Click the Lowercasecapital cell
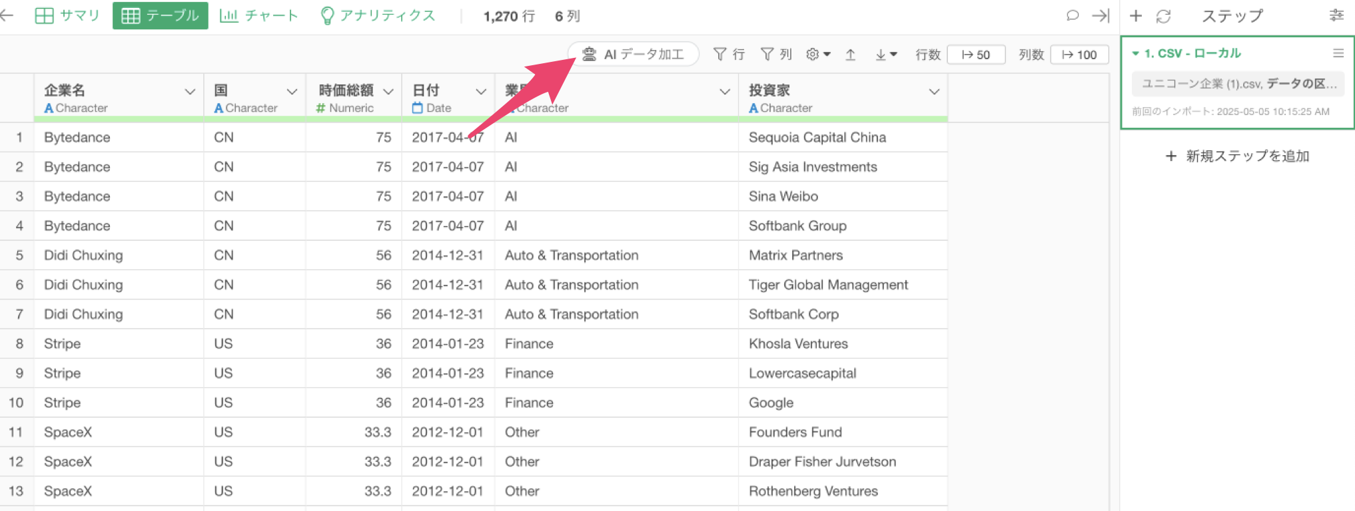Image resolution: width=1355 pixels, height=511 pixels. (843, 373)
